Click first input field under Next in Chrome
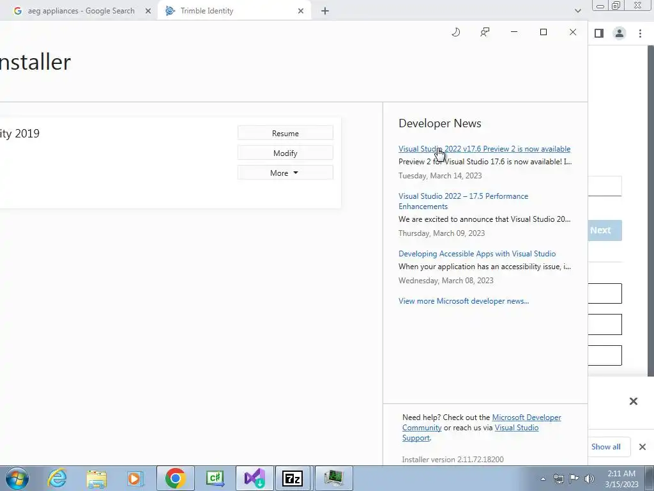The height and width of the screenshot is (491, 654). pos(605,293)
